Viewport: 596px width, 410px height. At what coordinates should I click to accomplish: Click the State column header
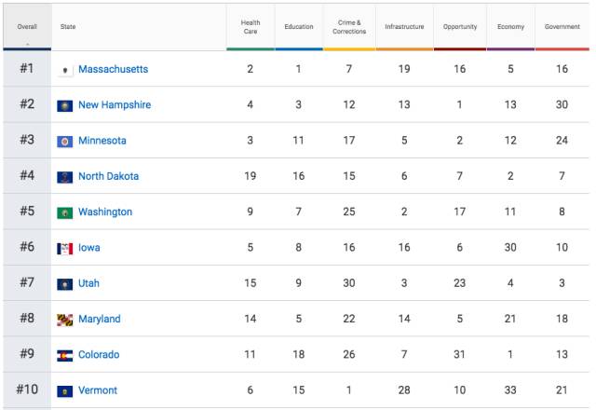pyautogui.click(x=68, y=27)
